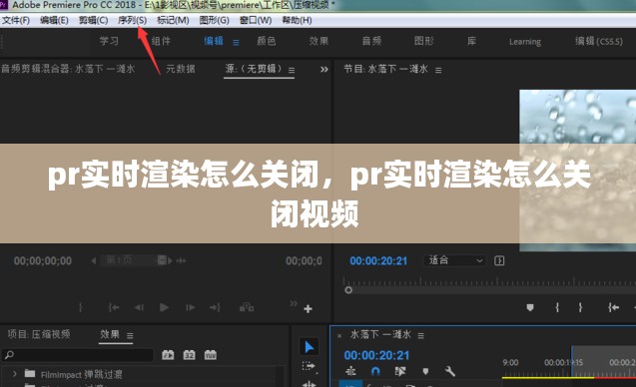Open the 编辑(E) menu

tap(54, 20)
